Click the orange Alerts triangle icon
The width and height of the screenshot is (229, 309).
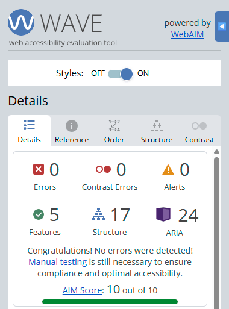point(168,169)
